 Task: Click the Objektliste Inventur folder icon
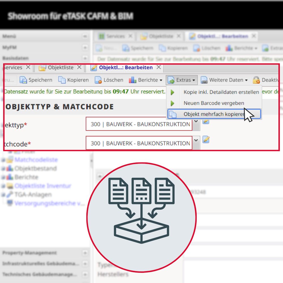point(10,186)
